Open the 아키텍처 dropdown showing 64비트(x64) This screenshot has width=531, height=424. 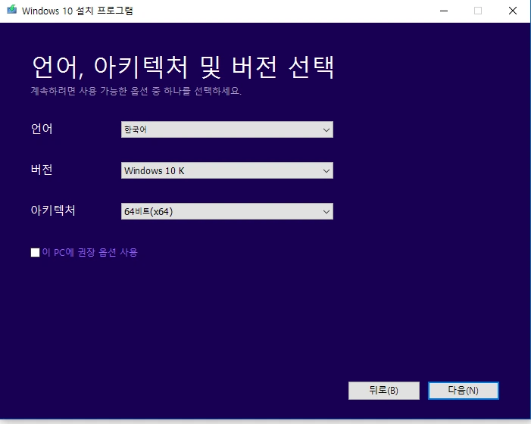pos(227,211)
